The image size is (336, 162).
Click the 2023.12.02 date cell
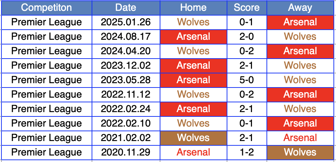126,65
